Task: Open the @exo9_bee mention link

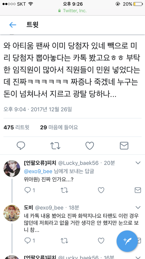Action: (38, 171)
